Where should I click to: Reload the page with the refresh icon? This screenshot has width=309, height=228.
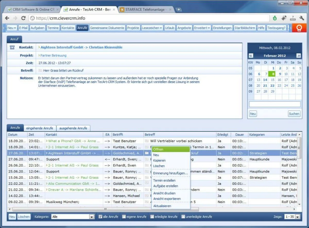(x=23, y=18)
